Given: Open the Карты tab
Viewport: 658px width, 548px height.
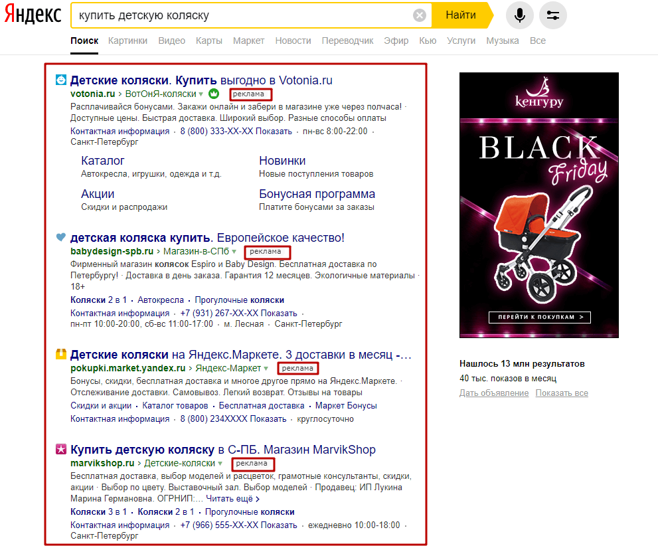Looking at the screenshot, I should click(209, 41).
